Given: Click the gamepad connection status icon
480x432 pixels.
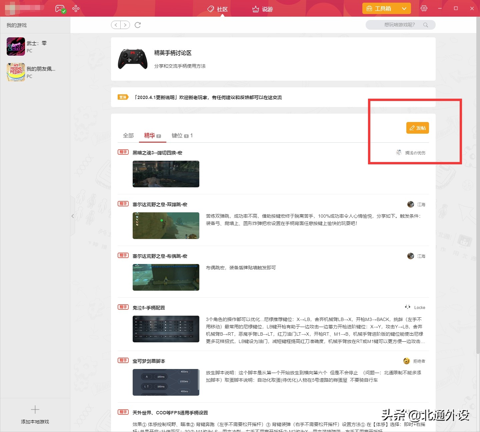Looking at the screenshot, I should pos(60,9).
